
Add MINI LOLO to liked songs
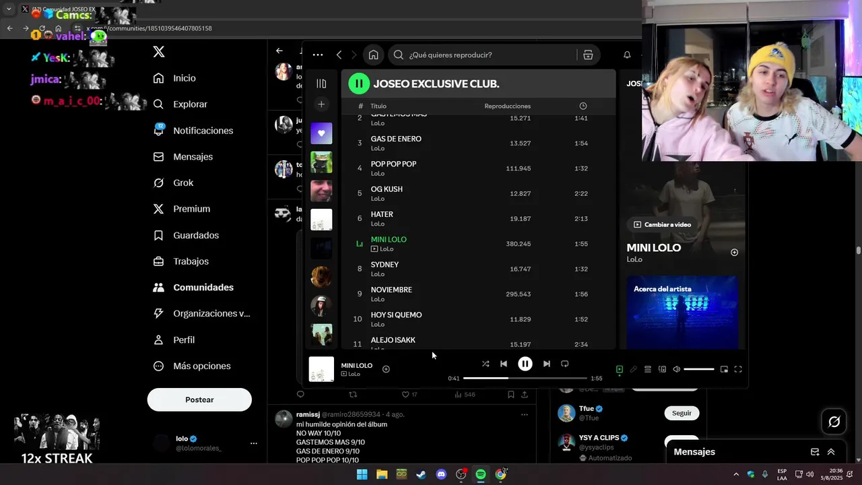click(x=386, y=369)
